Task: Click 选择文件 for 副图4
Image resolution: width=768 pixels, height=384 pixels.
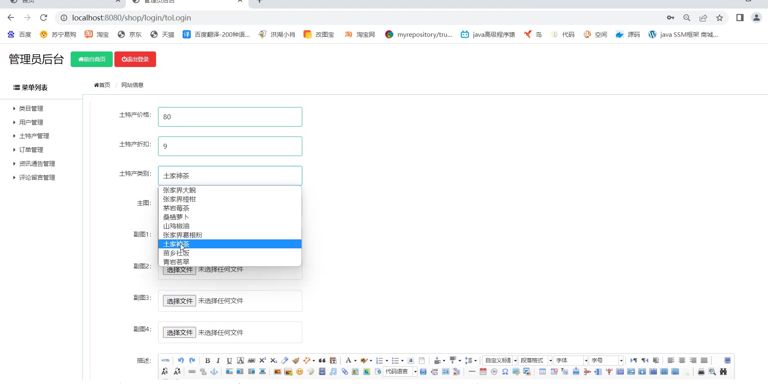Action: pos(179,333)
